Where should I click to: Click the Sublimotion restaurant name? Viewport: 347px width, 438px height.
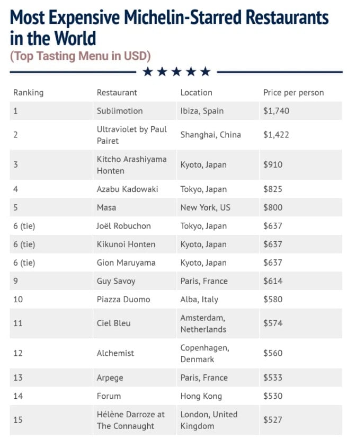[119, 111]
